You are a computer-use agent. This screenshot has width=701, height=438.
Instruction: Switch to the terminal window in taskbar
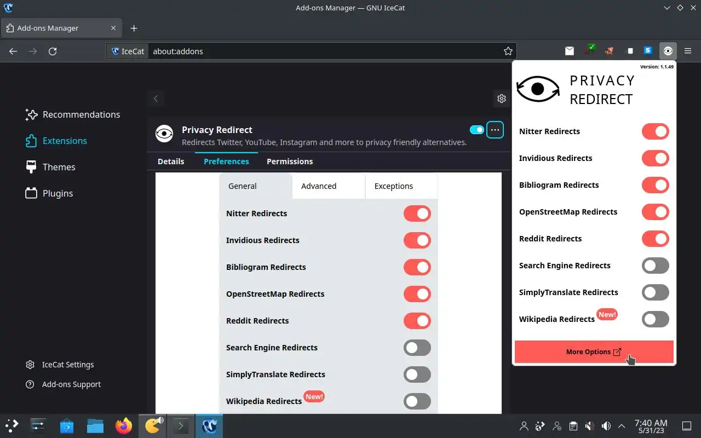coord(181,425)
